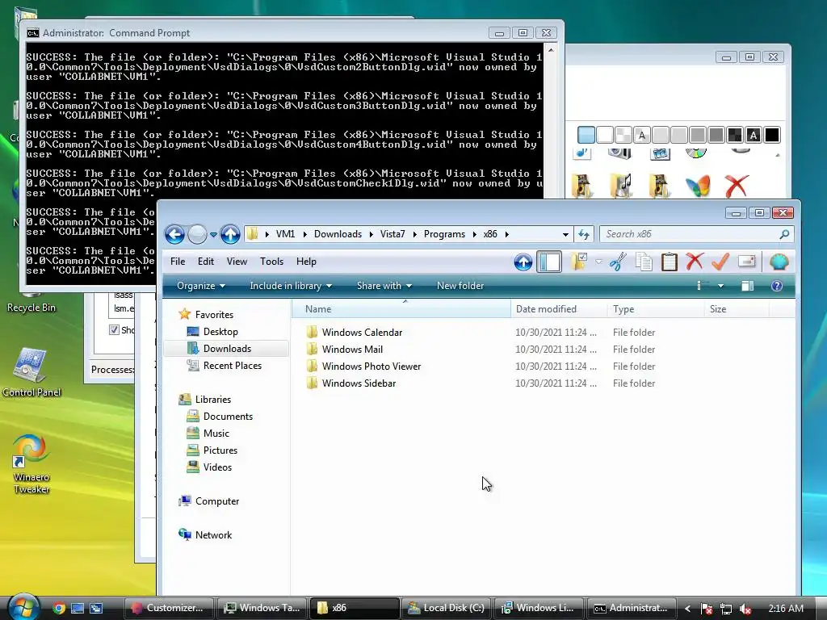Open the Help menu
Viewport: 827px width, 620px height.
pyautogui.click(x=306, y=262)
